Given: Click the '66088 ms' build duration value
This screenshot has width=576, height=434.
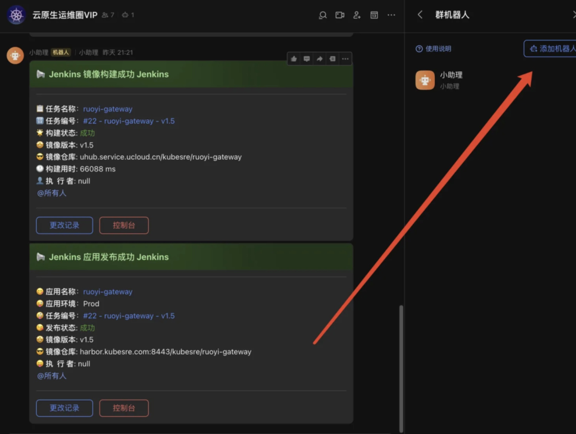Looking at the screenshot, I should 98,169.
